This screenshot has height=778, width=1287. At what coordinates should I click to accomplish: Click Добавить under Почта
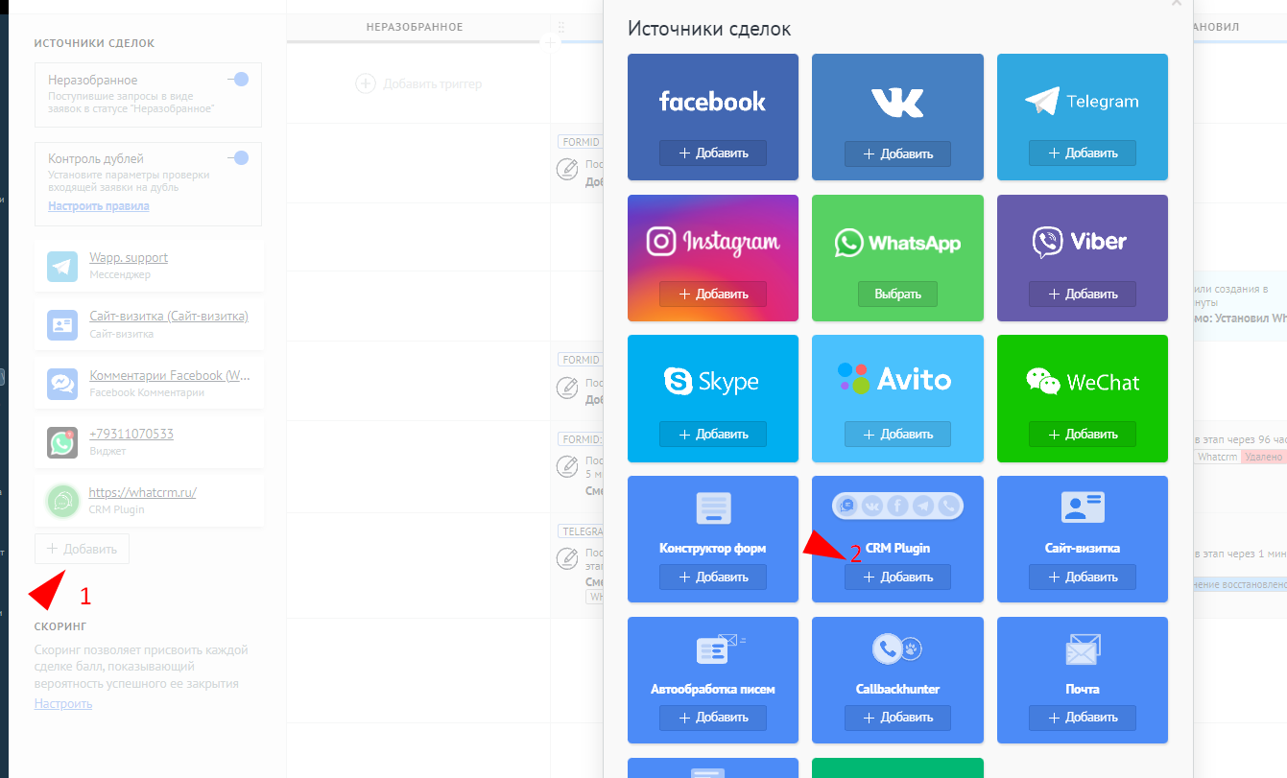[1083, 718]
